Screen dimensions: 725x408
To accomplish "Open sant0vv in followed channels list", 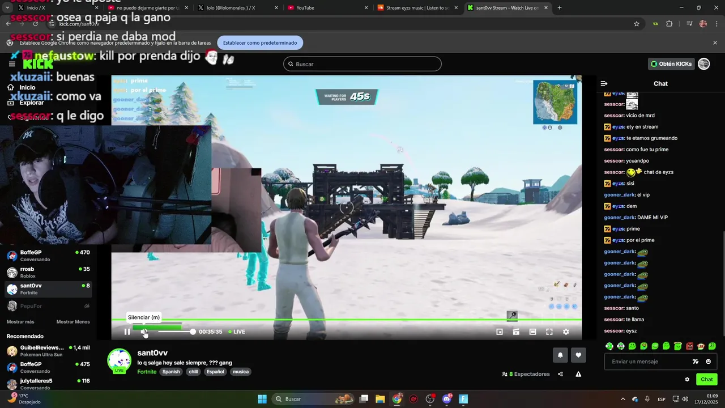I will [48, 289].
